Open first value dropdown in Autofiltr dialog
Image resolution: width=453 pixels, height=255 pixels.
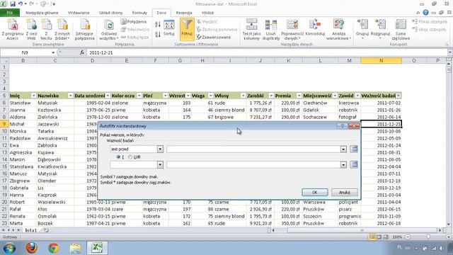pos(343,149)
